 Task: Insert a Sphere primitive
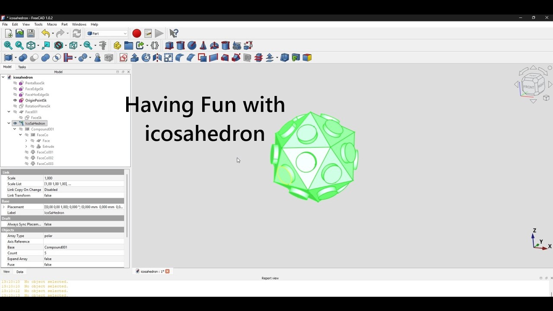tap(192, 45)
